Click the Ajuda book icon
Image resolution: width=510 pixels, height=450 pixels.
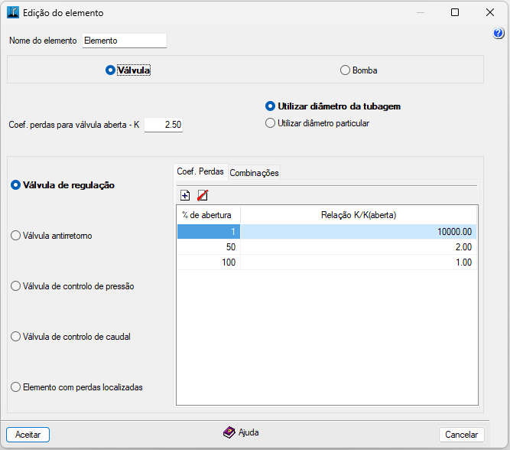point(229,432)
